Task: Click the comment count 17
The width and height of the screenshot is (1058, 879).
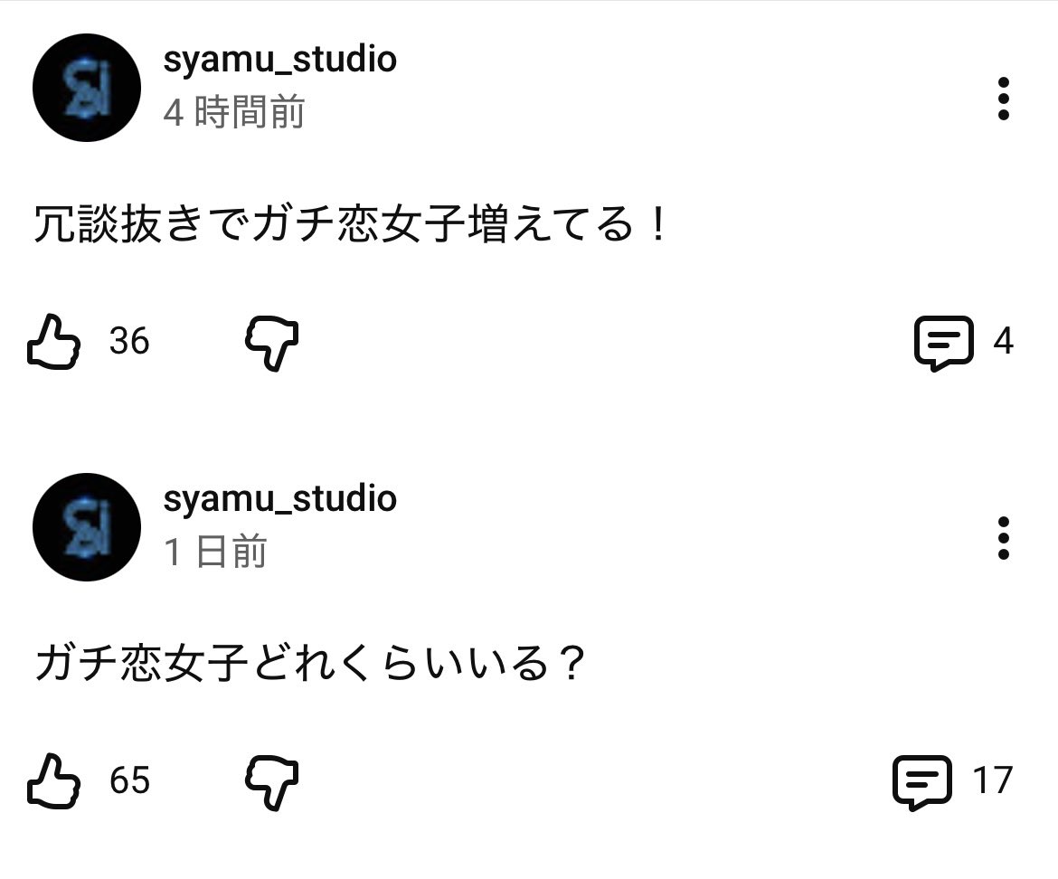Action: tap(992, 781)
